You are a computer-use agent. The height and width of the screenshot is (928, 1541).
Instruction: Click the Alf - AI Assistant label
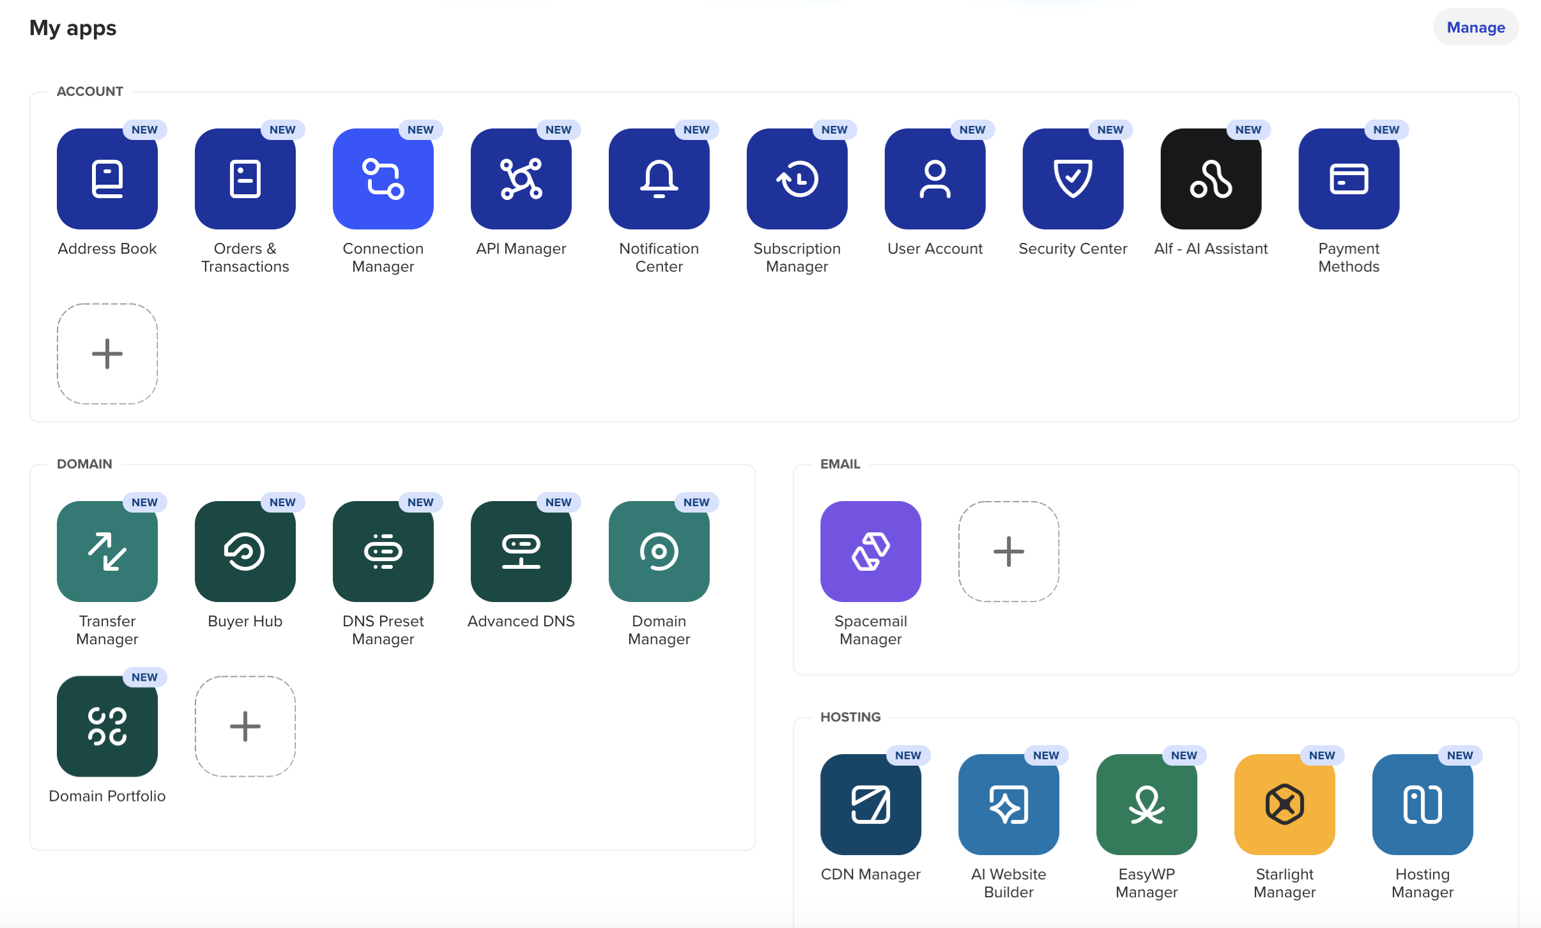1211,249
